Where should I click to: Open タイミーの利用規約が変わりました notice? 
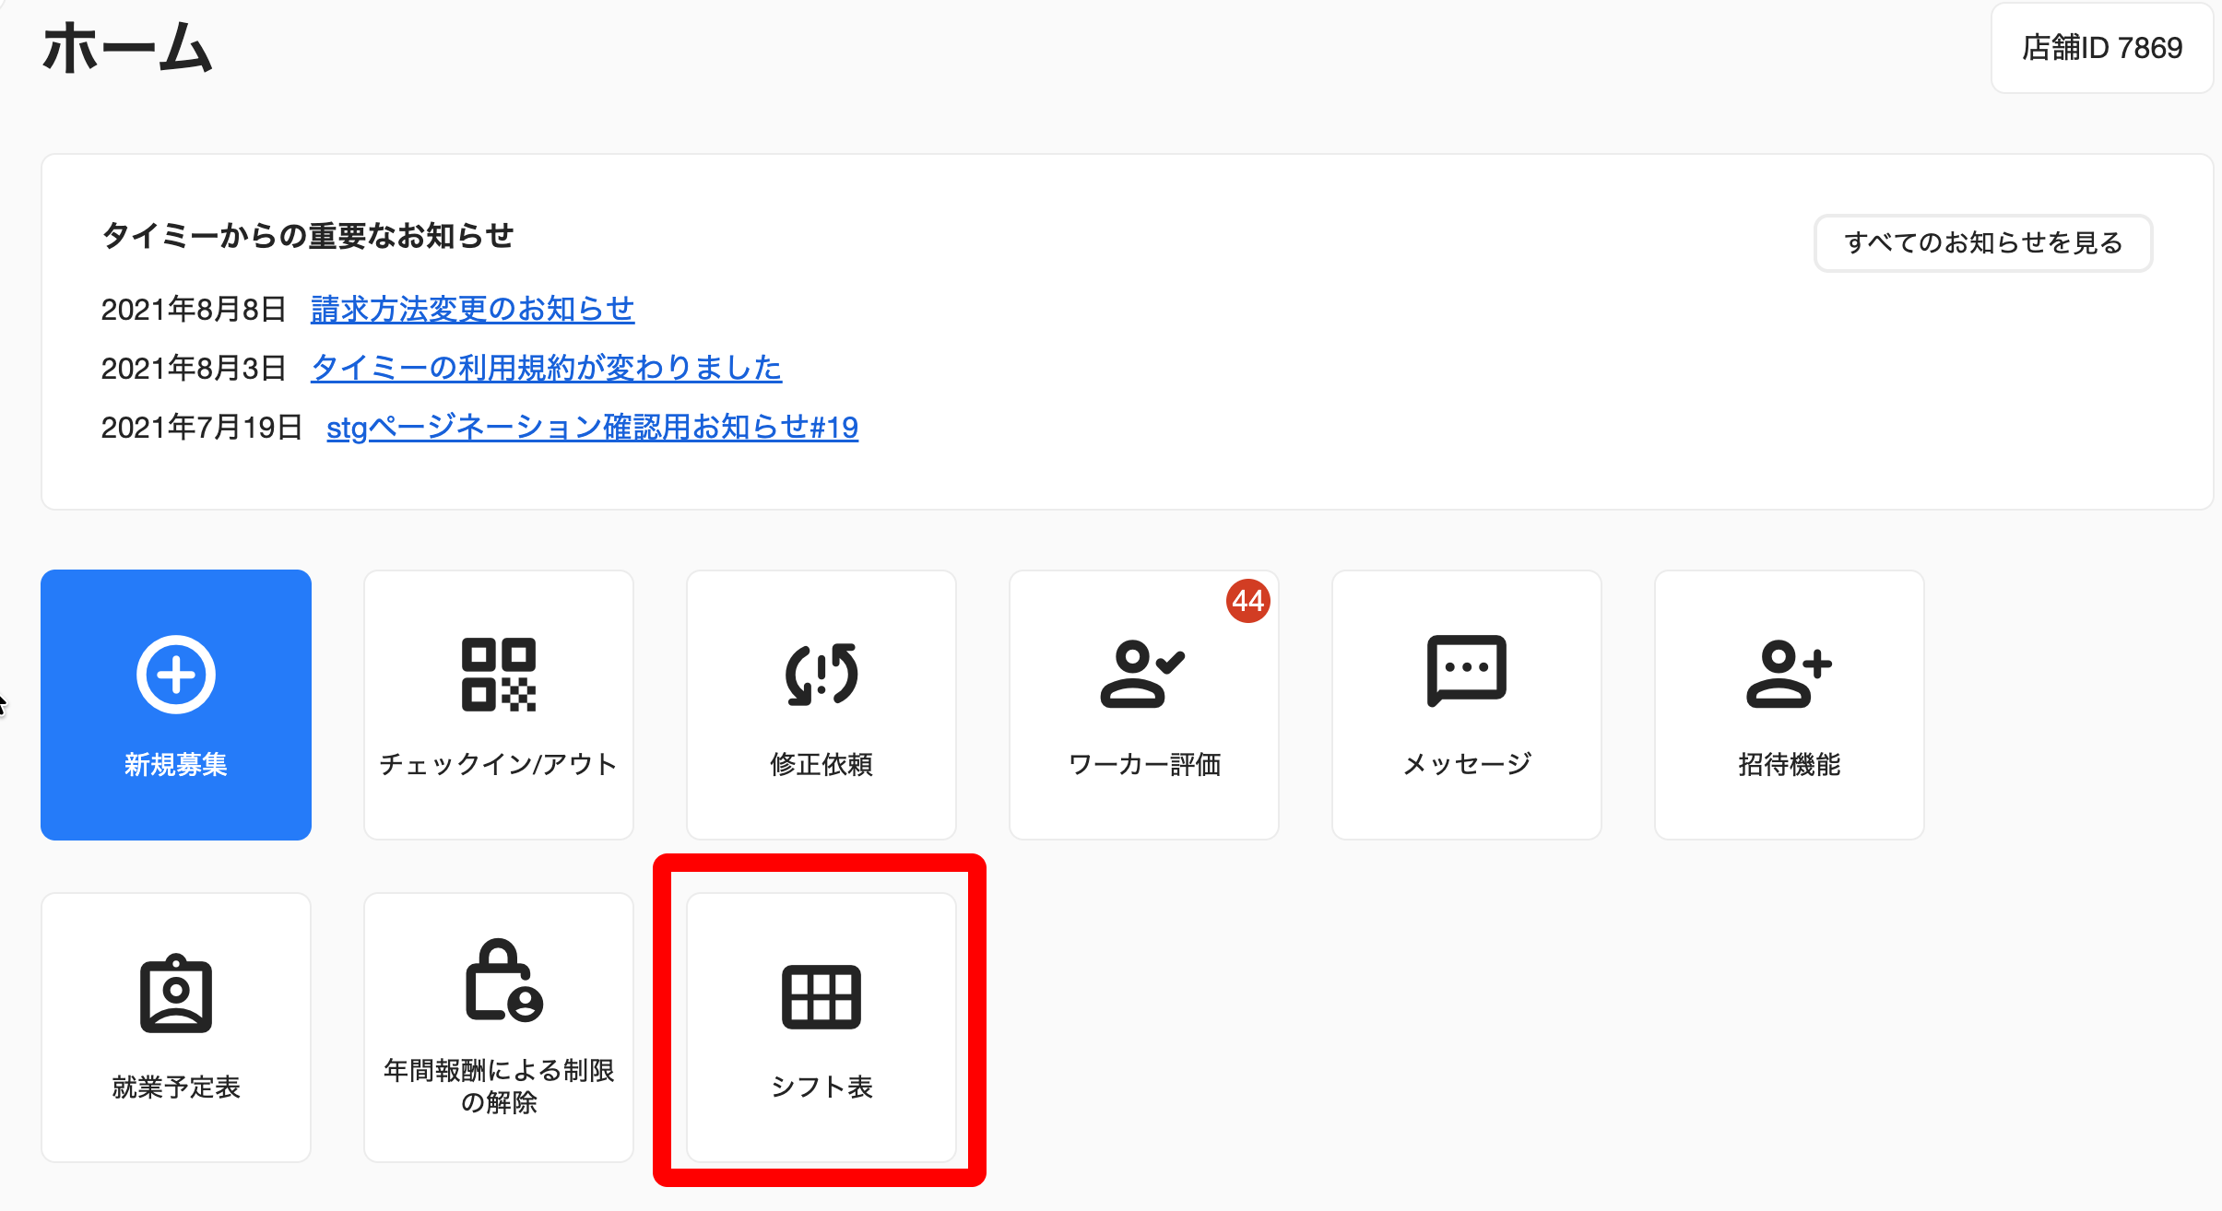click(x=546, y=368)
